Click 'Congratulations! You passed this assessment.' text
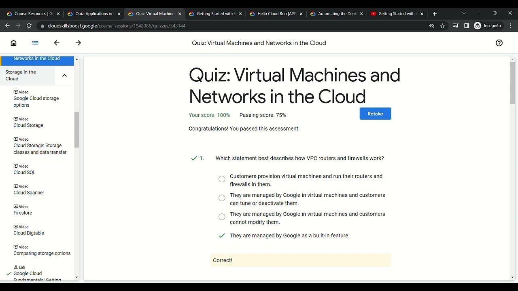 (x=244, y=129)
